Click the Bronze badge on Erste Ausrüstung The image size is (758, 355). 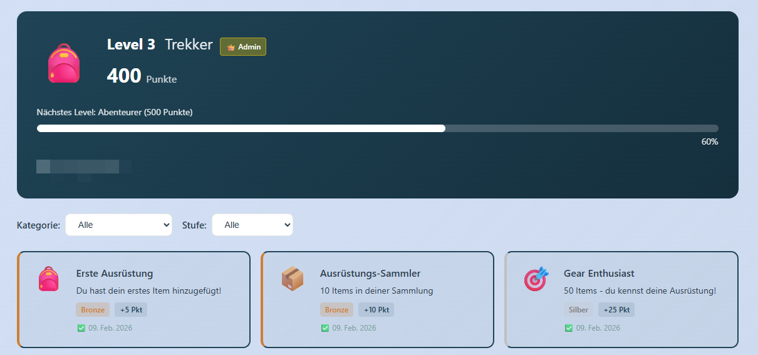(93, 310)
